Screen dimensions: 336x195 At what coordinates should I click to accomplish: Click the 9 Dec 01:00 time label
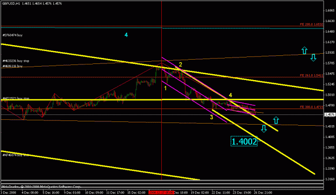point(72,193)
